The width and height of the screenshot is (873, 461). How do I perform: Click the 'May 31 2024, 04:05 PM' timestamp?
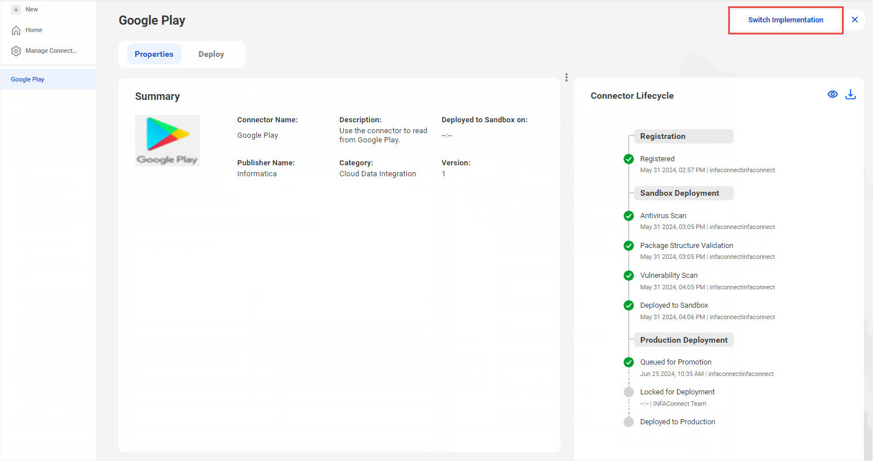pyautogui.click(x=672, y=288)
